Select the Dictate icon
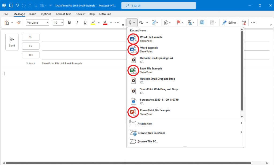 point(166,22)
